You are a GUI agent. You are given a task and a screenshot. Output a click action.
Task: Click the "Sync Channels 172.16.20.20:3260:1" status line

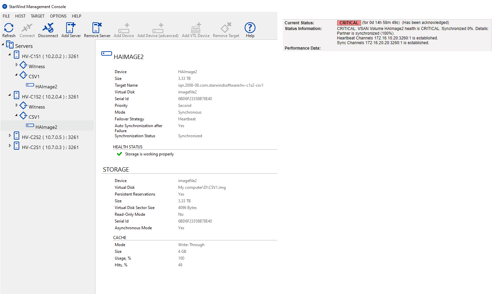pyautogui.click(x=383, y=43)
